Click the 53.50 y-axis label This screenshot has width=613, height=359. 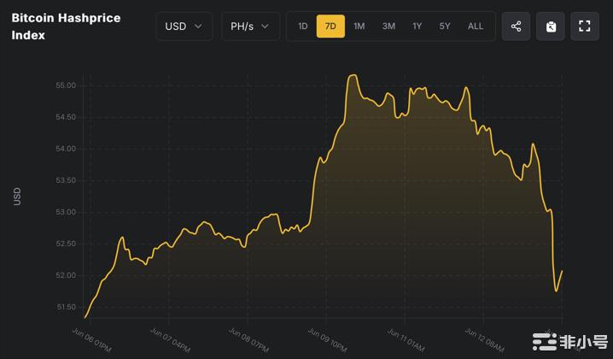pos(66,180)
